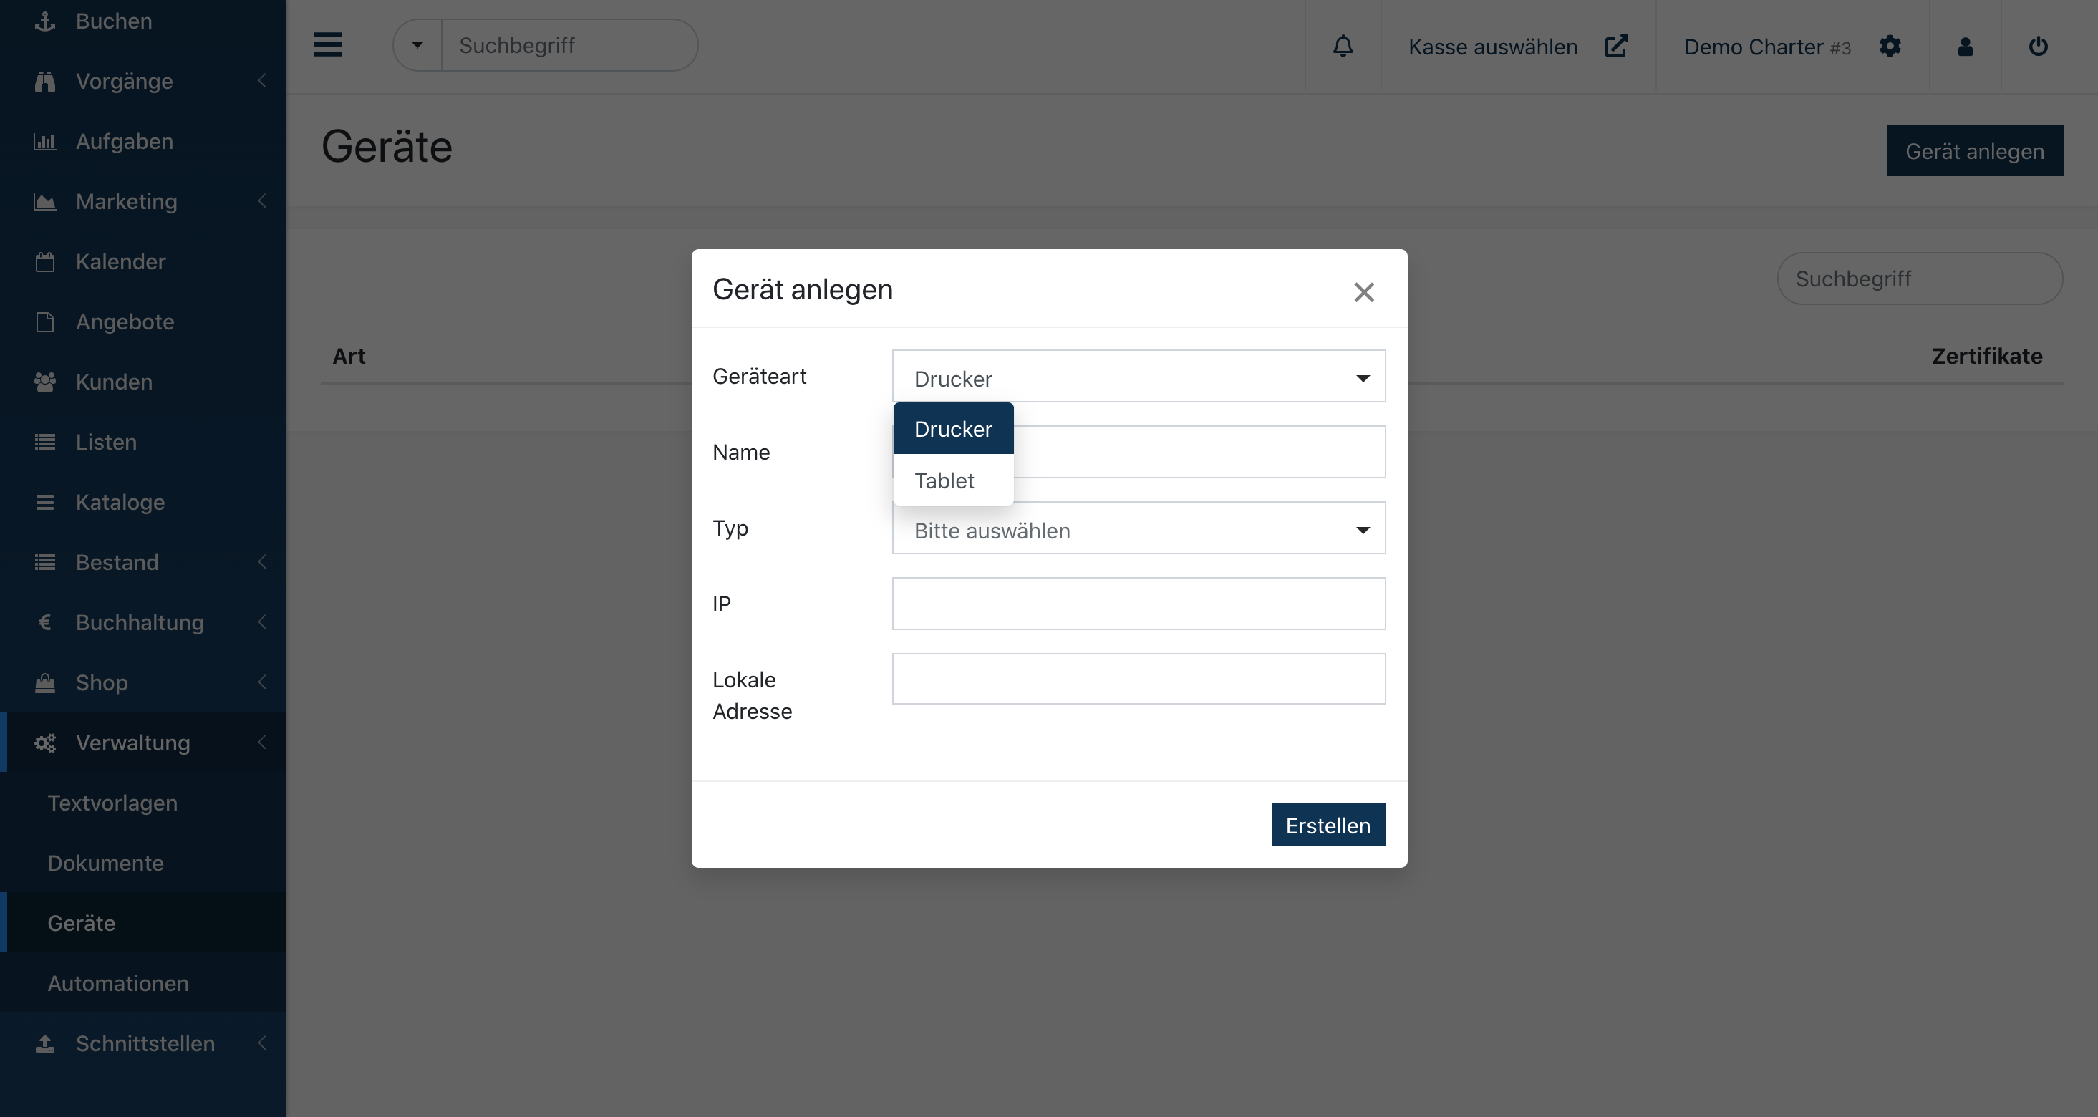Click the power logout icon
This screenshot has height=1117, width=2098.
2039,47
